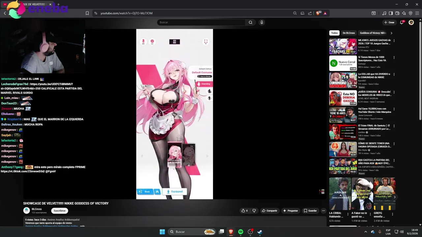Open options for Así Gana 10,000€/mes video
The height and width of the screenshot is (237, 422).
(394, 109)
